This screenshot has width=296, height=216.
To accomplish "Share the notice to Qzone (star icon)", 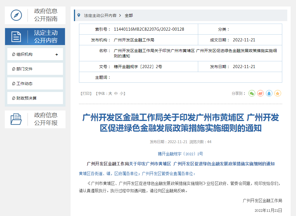I will pos(278,93).
